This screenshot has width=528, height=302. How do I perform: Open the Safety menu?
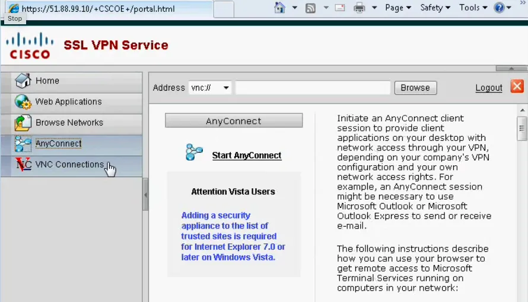tap(435, 8)
